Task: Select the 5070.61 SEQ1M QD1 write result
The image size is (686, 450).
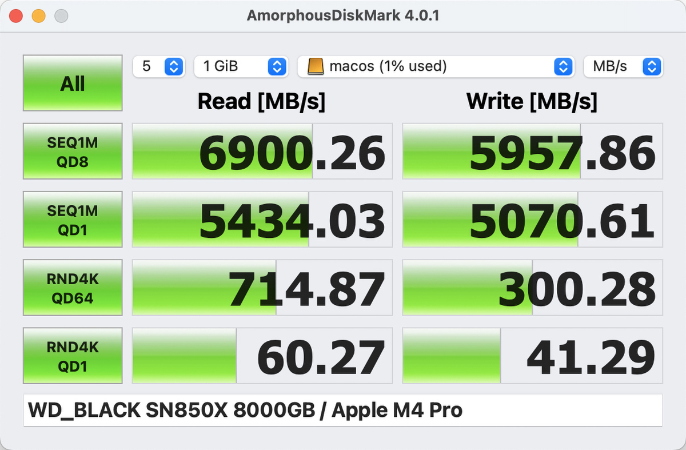Action: (x=533, y=219)
